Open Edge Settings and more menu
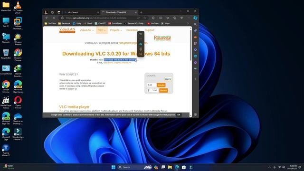 point(189,18)
